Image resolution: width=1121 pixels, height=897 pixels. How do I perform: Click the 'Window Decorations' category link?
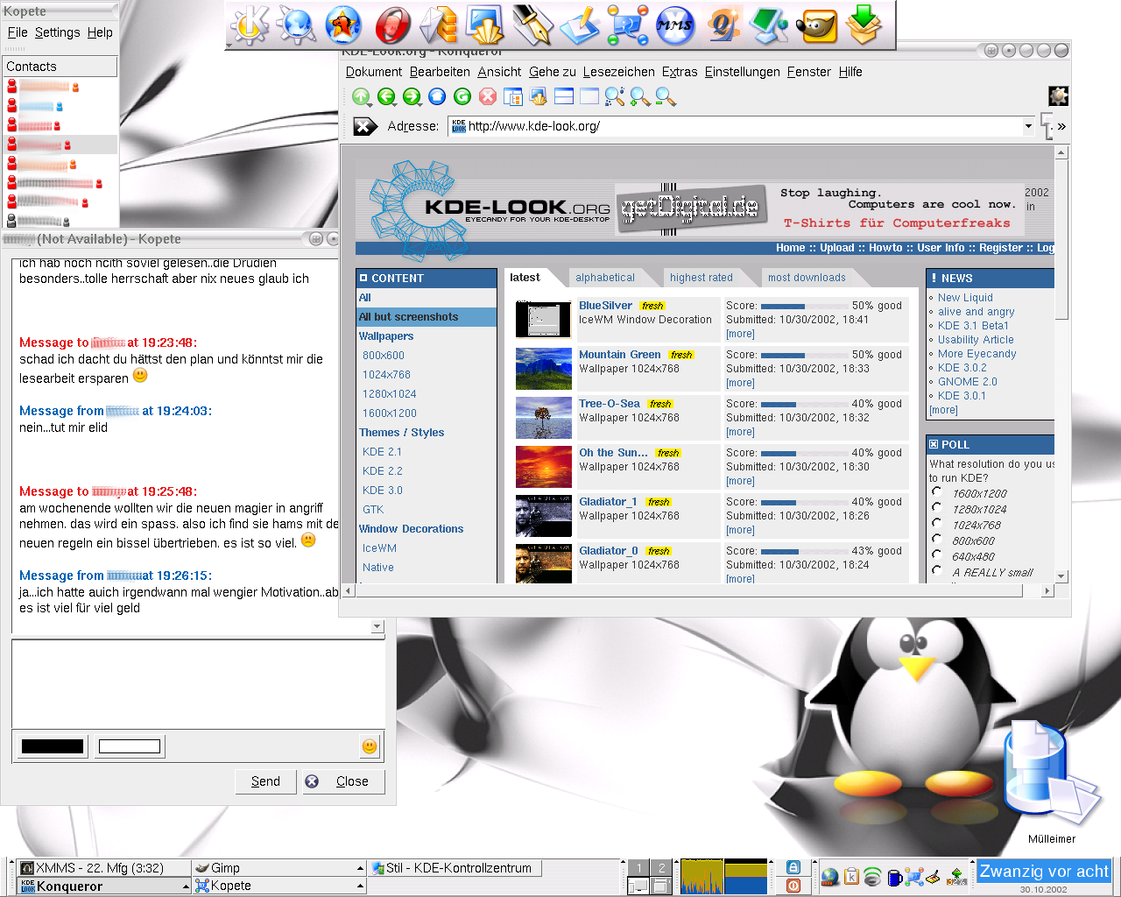411,529
